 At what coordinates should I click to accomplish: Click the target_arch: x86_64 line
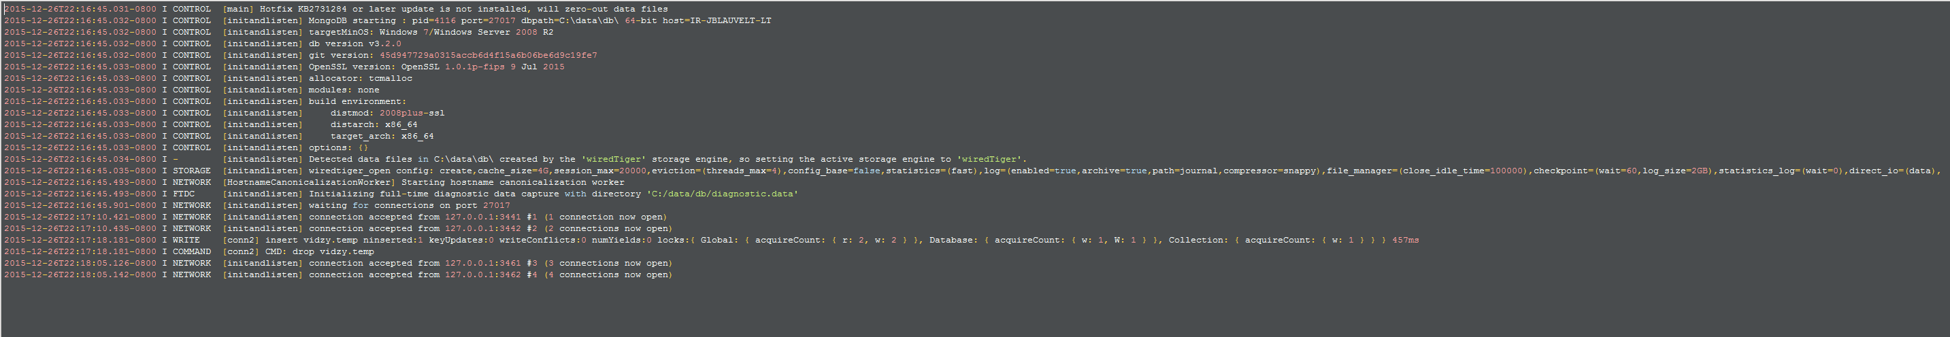click(x=382, y=136)
